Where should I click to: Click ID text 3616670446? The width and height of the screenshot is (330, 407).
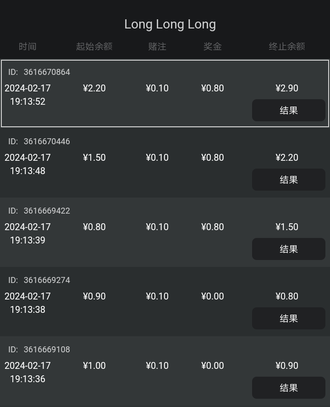pyautogui.click(x=47, y=141)
